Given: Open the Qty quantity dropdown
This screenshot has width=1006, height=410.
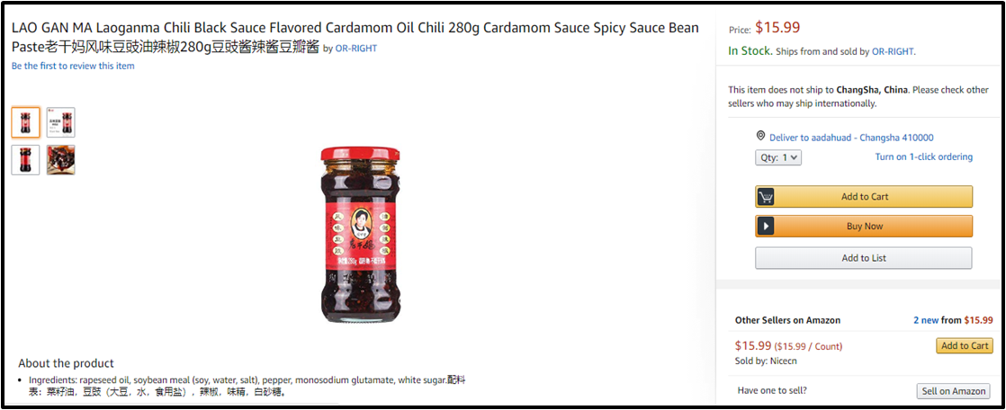Looking at the screenshot, I should click(778, 157).
